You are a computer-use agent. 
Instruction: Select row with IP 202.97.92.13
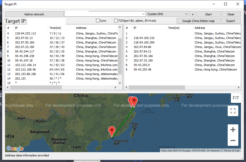click(x=62, y=38)
